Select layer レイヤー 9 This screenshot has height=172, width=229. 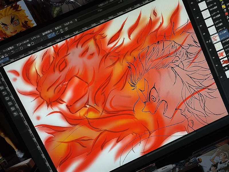point(218,22)
